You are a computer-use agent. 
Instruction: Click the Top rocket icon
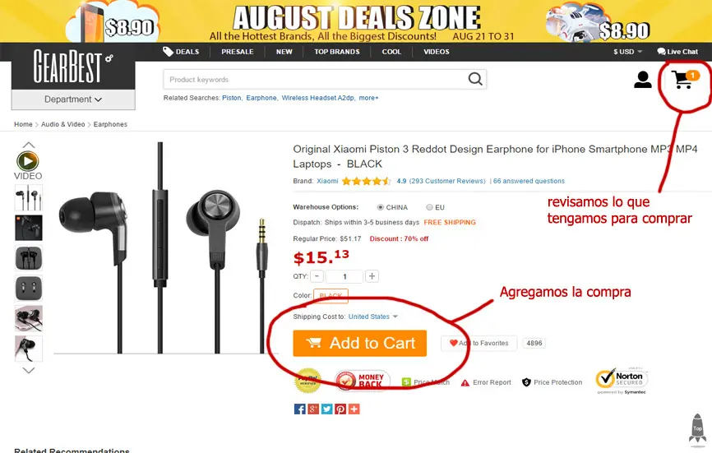pyautogui.click(x=697, y=428)
